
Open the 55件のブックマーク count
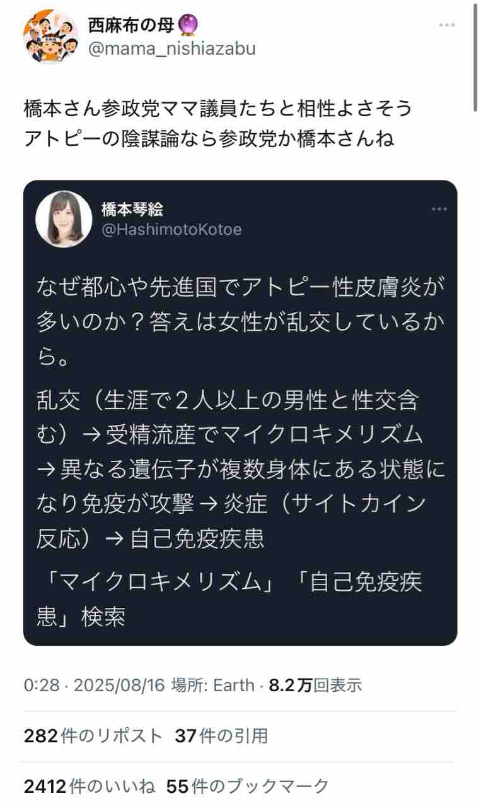click(248, 786)
